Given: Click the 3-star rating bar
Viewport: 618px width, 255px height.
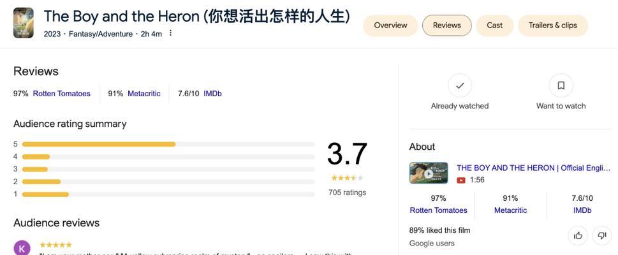Looking at the screenshot, I should click(x=168, y=170).
